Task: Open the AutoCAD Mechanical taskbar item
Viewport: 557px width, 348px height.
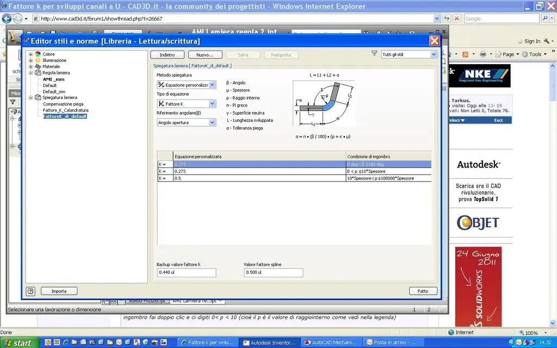Action: click(x=330, y=343)
